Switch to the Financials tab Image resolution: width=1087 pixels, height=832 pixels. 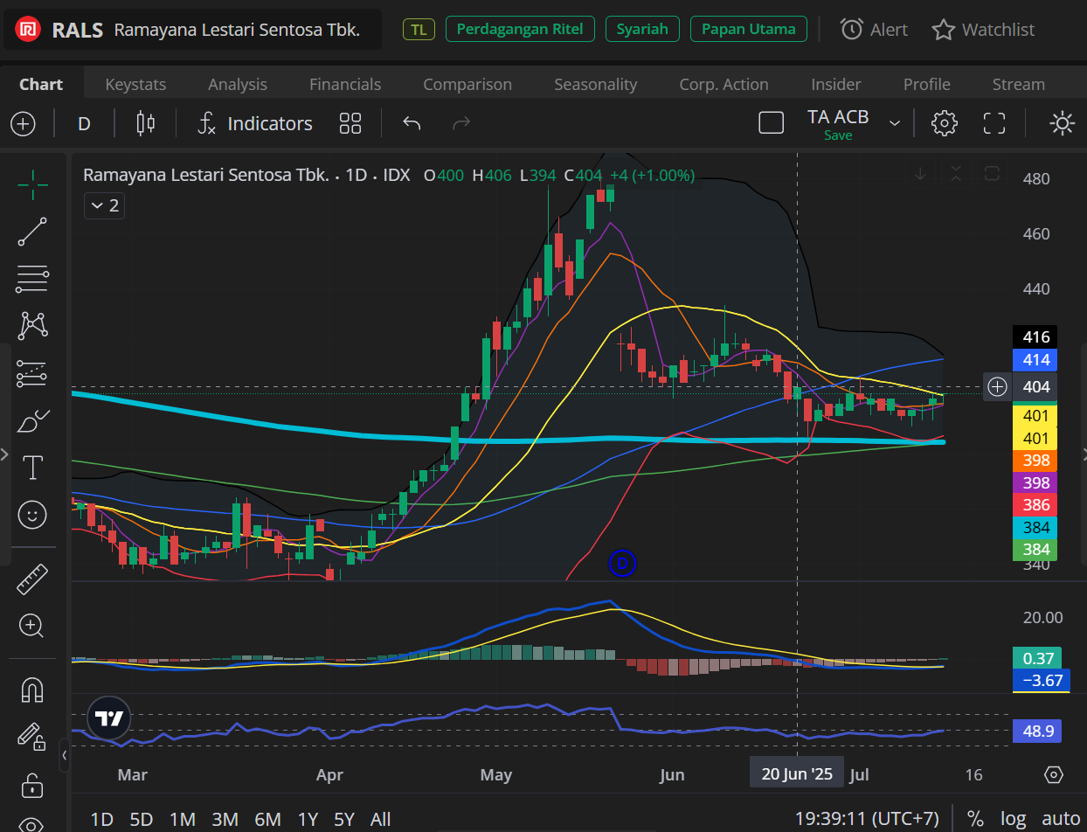tap(345, 84)
